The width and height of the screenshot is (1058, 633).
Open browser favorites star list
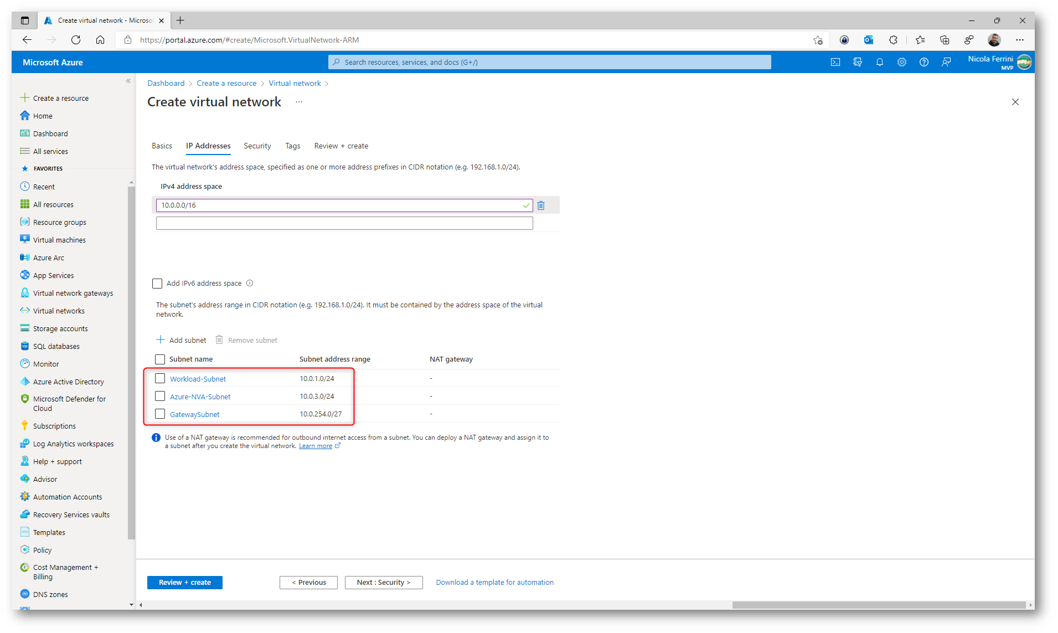920,40
